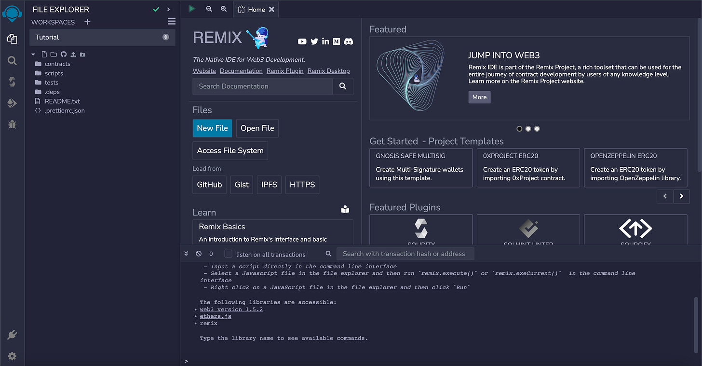The height and width of the screenshot is (366, 702).
Task: Collapse the terminal with double chevron
Action: tap(187, 254)
